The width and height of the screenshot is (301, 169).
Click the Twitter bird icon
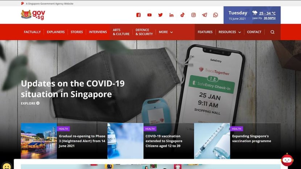(161, 15)
